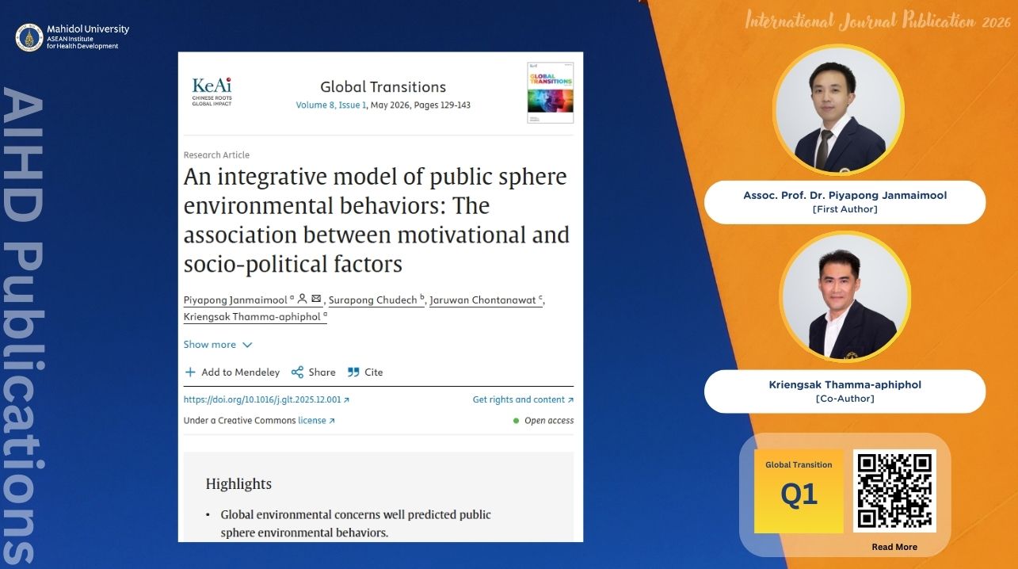Open the Volume 8, Issue 1 link
Image resolution: width=1018 pixels, height=569 pixels.
(331, 105)
